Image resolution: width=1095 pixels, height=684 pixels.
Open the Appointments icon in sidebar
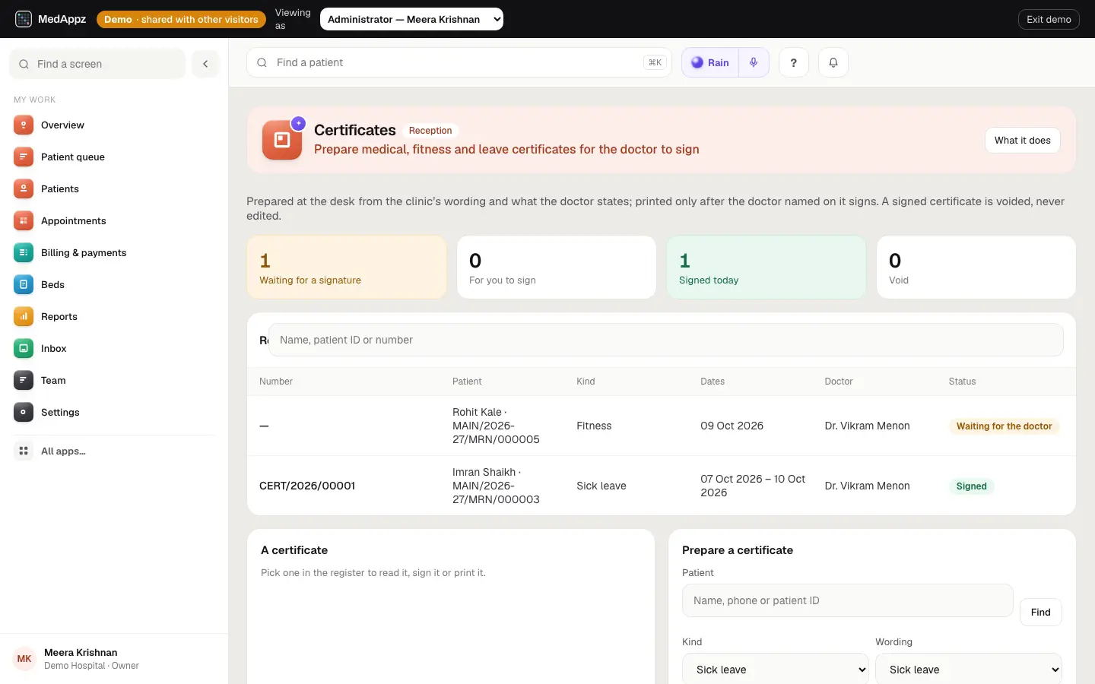[24, 220]
